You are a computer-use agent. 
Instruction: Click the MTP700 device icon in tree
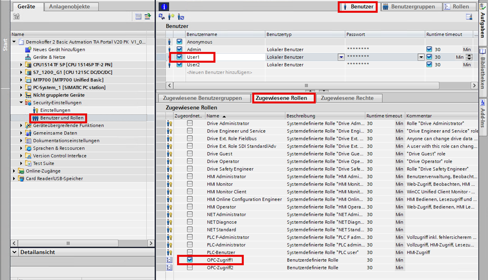28,80
